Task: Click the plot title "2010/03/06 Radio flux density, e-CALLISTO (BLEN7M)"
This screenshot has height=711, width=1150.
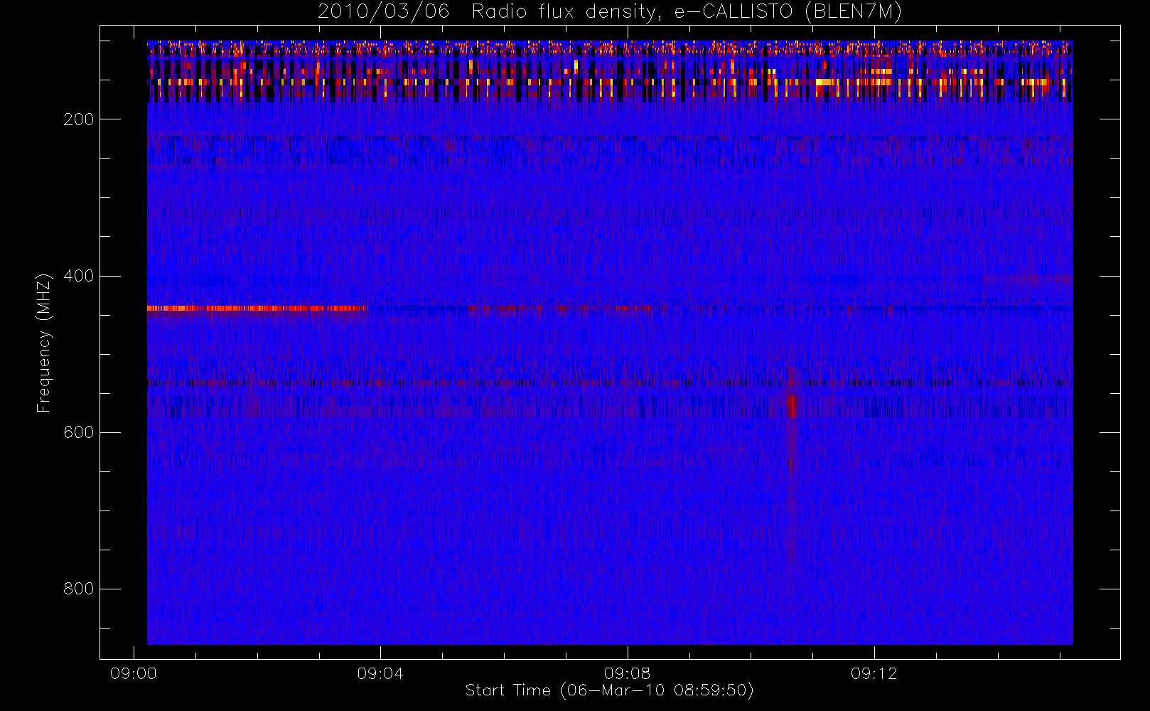Action: point(609,12)
